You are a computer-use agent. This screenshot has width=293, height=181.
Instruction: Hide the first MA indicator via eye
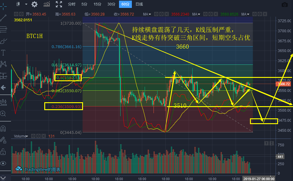[x=156, y=14]
